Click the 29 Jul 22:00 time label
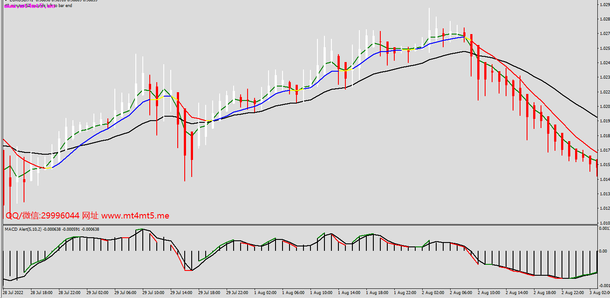Viewport: 610px width, 298px height. [237, 292]
